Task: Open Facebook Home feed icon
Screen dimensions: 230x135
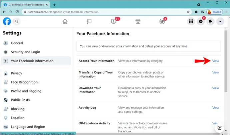Action: 65,22
